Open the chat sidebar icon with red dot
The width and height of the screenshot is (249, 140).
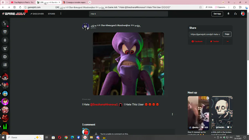click(5, 24)
